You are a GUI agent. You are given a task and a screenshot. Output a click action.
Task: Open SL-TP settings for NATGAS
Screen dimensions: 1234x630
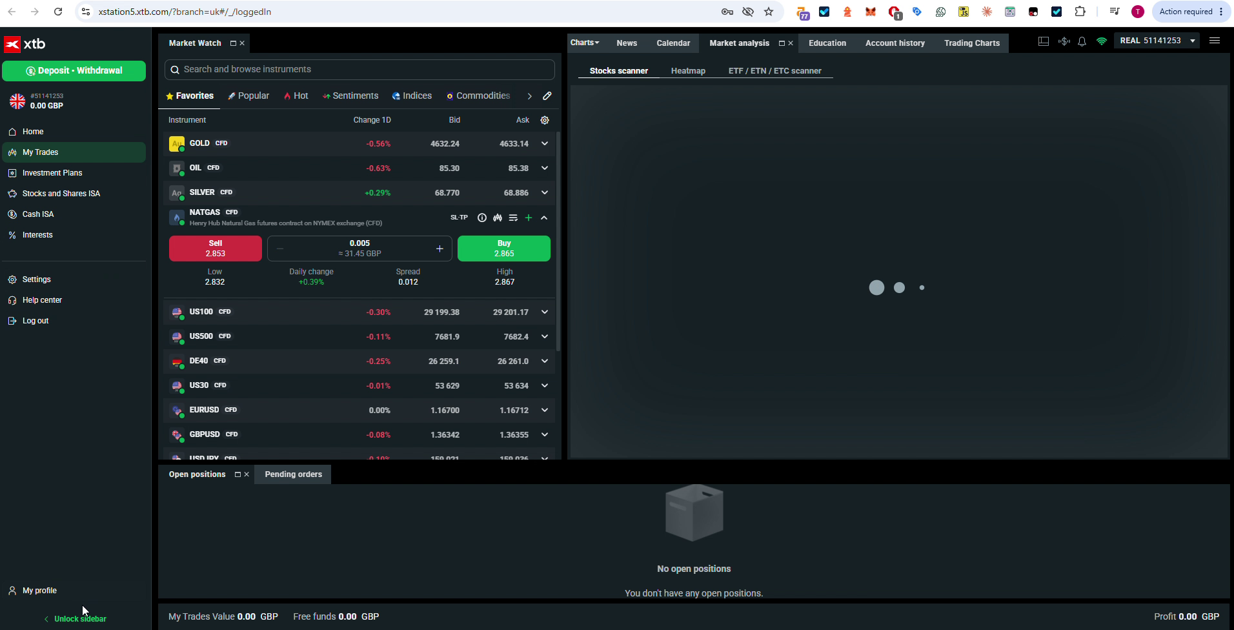click(x=459, y=218)
